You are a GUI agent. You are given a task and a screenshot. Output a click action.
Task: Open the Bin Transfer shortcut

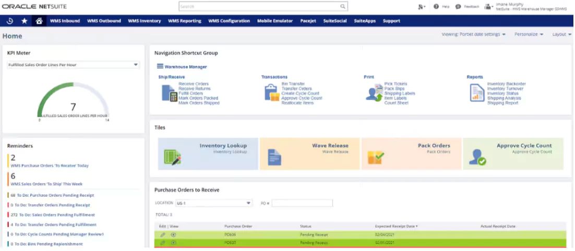[x=293, y=84]
